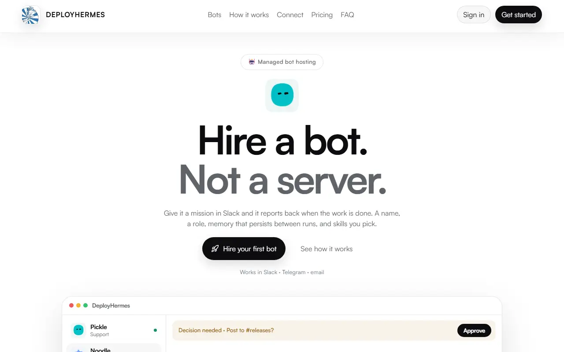This screenshot has width=564, height=352.
Task: Click the rocket icon in Hire button
Action: 215,249
